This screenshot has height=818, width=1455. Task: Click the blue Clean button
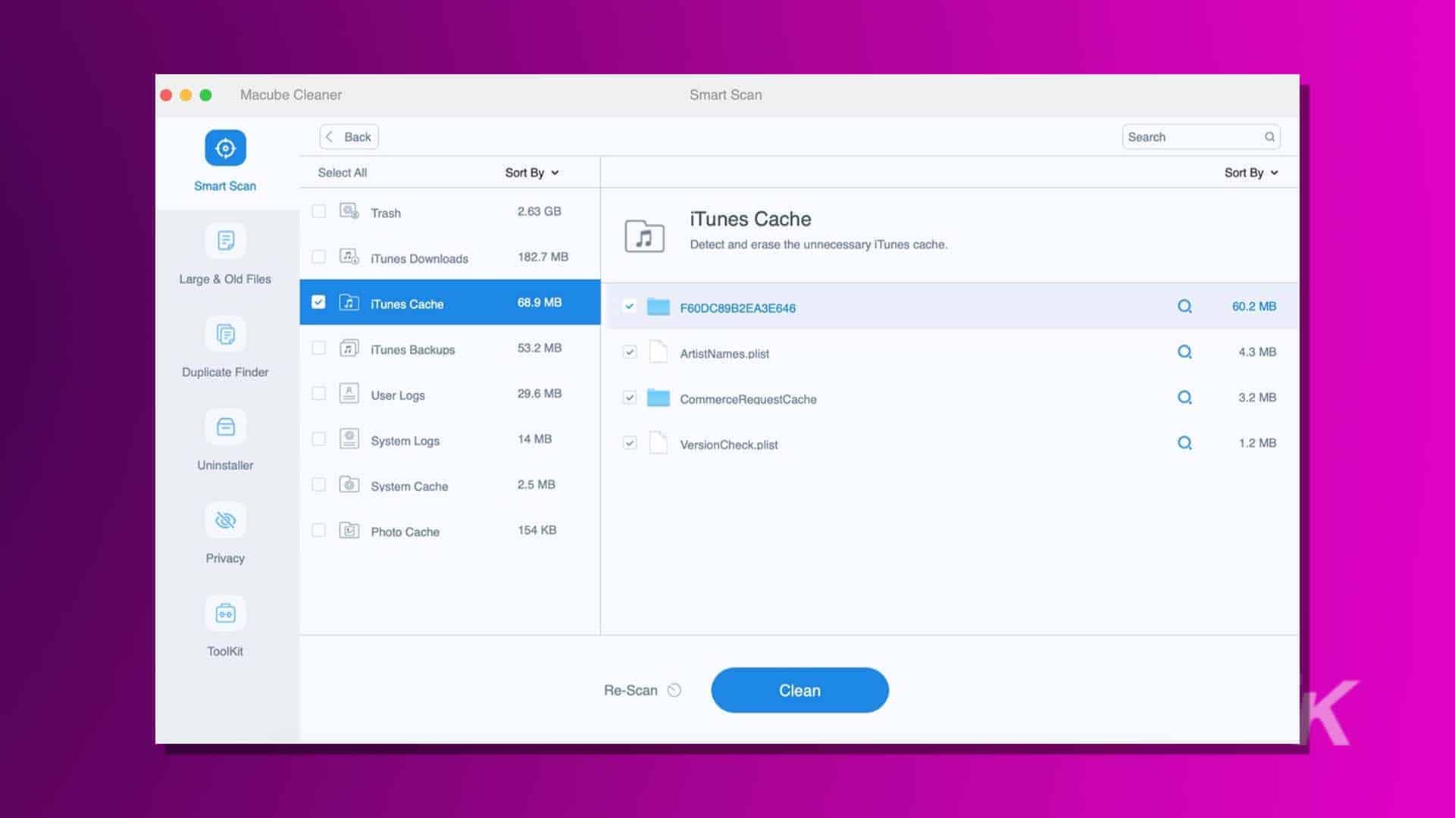799,690
